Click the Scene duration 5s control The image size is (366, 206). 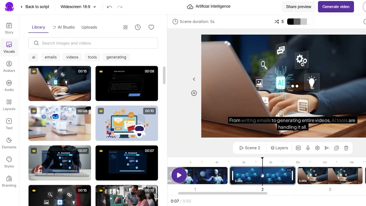(x=194, y=21)
